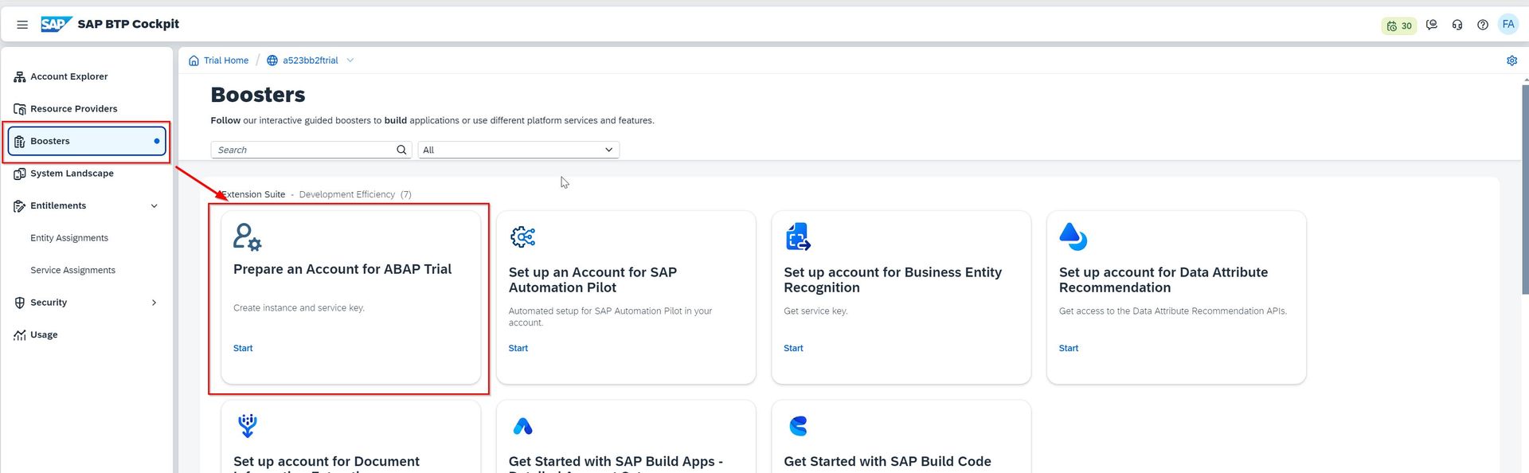
Task: Open the settings gear icon below the header
Action: coord(1512,61)
